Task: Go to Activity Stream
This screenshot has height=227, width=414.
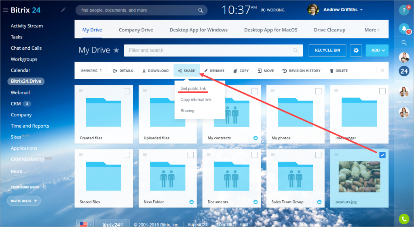Action: (x=27, y=26)
